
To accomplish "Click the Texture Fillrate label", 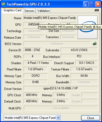I will pos(60,69).
